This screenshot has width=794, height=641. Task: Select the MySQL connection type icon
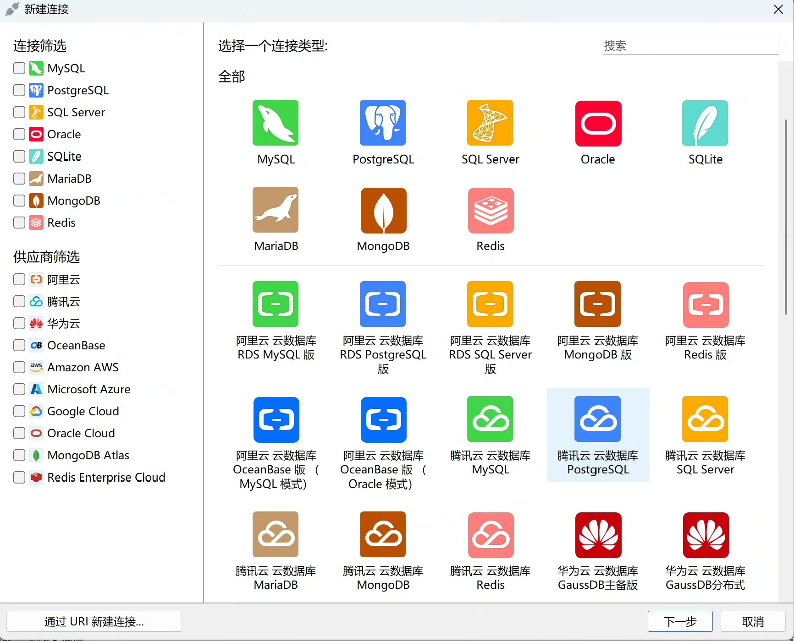(276, 123)
